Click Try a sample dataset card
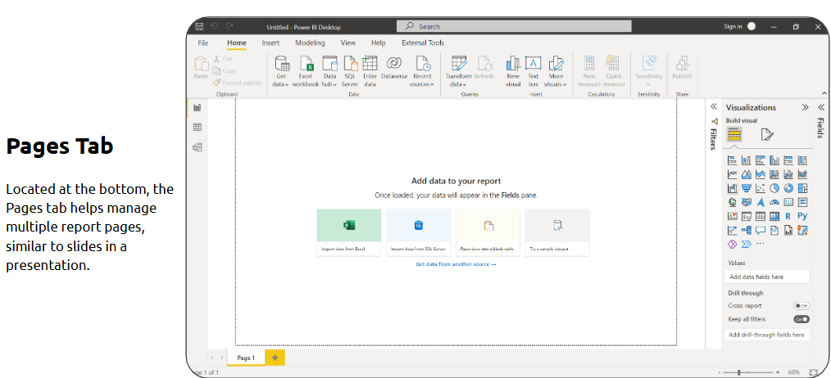Screen dimensions: 831x378 point(557,232)
